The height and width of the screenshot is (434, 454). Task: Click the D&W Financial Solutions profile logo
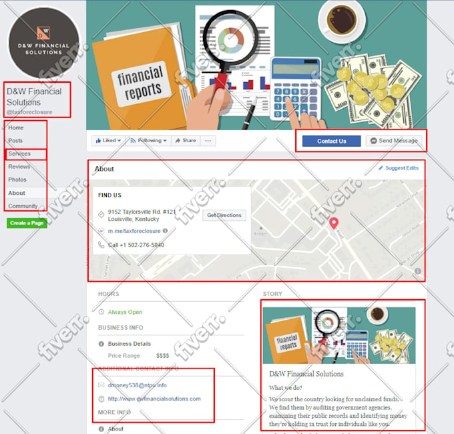[43, 43]
